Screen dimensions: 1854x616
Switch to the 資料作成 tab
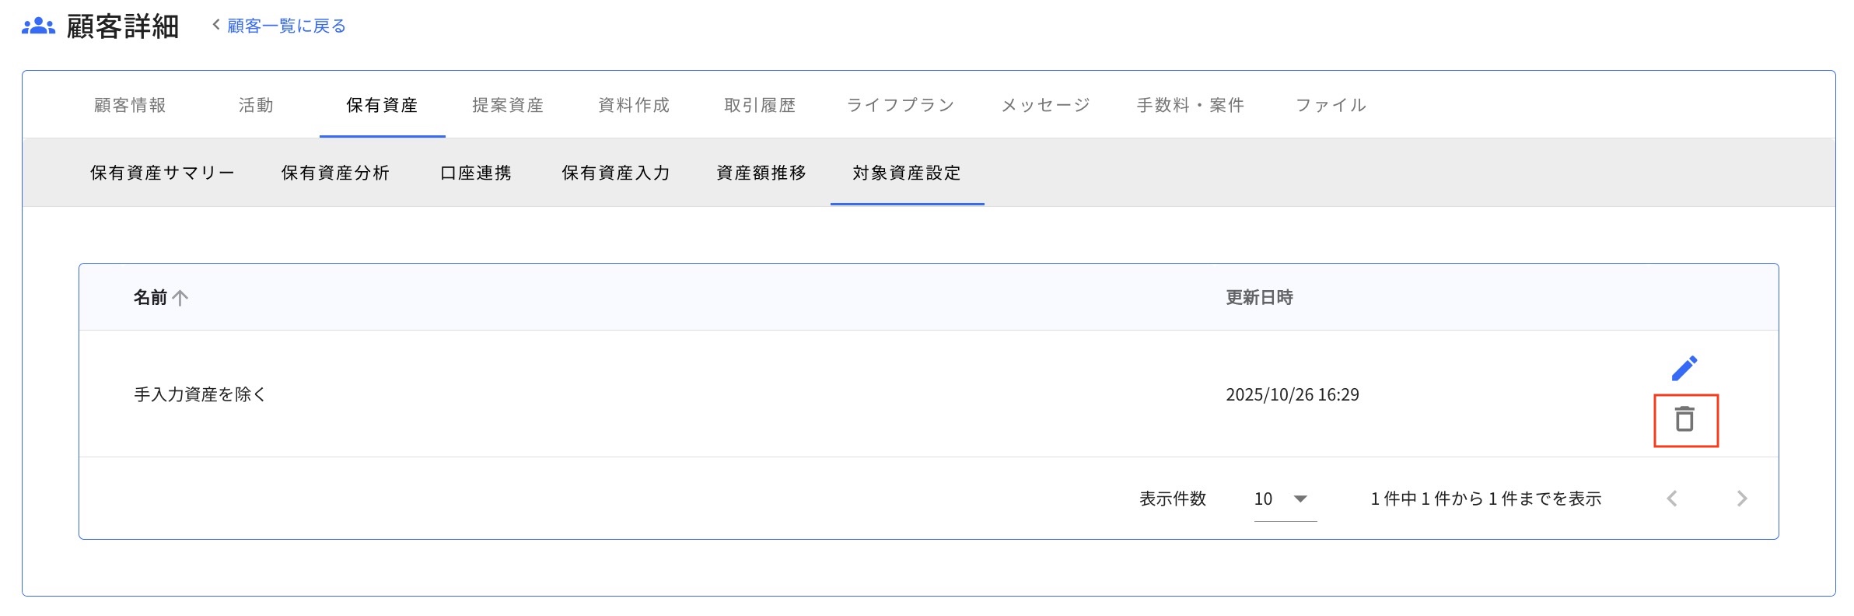(x=634, y=105)
